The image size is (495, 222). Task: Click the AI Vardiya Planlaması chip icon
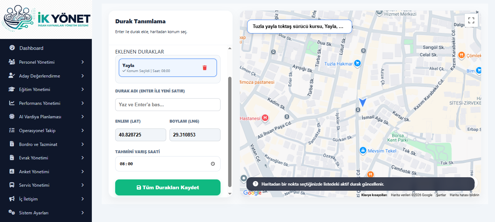tap(12, 117)
